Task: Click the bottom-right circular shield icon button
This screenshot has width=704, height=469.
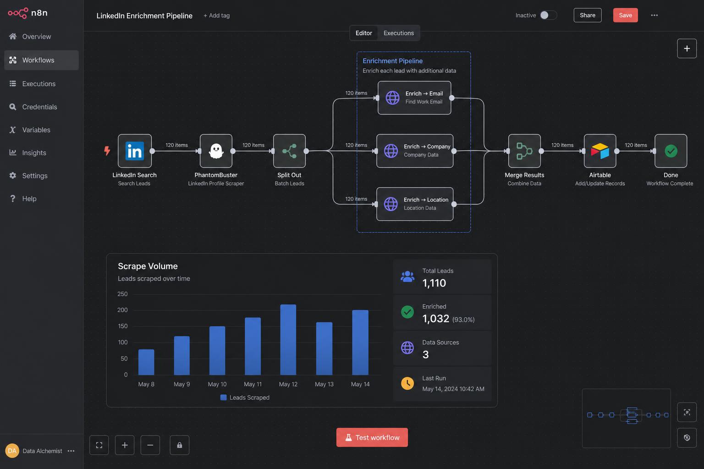Action: 687,438
